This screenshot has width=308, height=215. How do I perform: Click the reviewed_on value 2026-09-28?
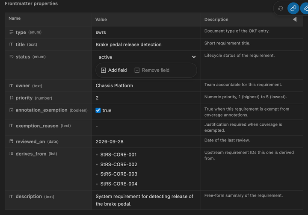[x=110, y=141]
